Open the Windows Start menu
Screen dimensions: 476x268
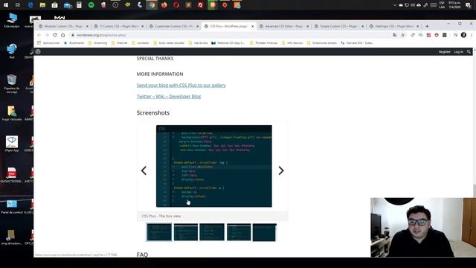click(6, 5)
